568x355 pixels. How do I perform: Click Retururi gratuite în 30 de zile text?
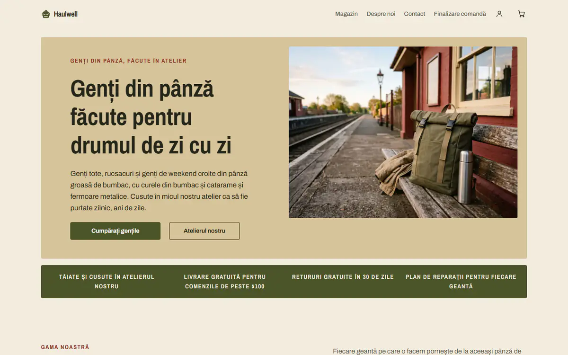(343, 277)
